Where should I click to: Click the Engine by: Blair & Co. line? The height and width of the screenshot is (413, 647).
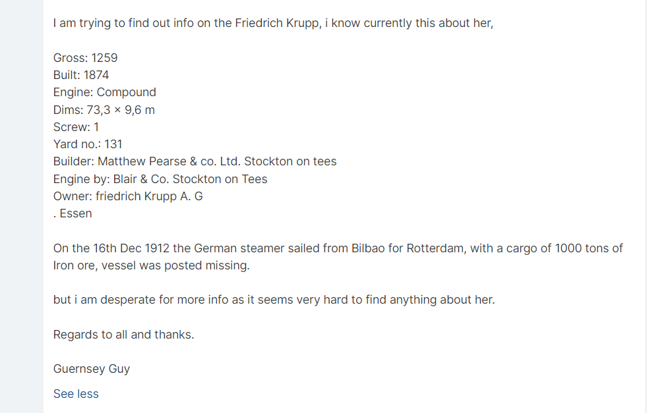coord(160,179)
